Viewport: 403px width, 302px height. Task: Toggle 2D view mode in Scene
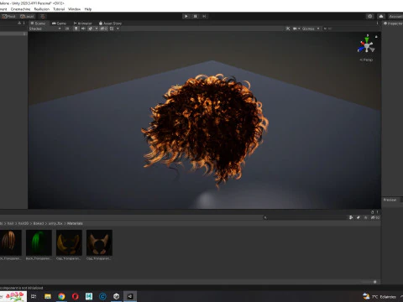click(67, 29)
